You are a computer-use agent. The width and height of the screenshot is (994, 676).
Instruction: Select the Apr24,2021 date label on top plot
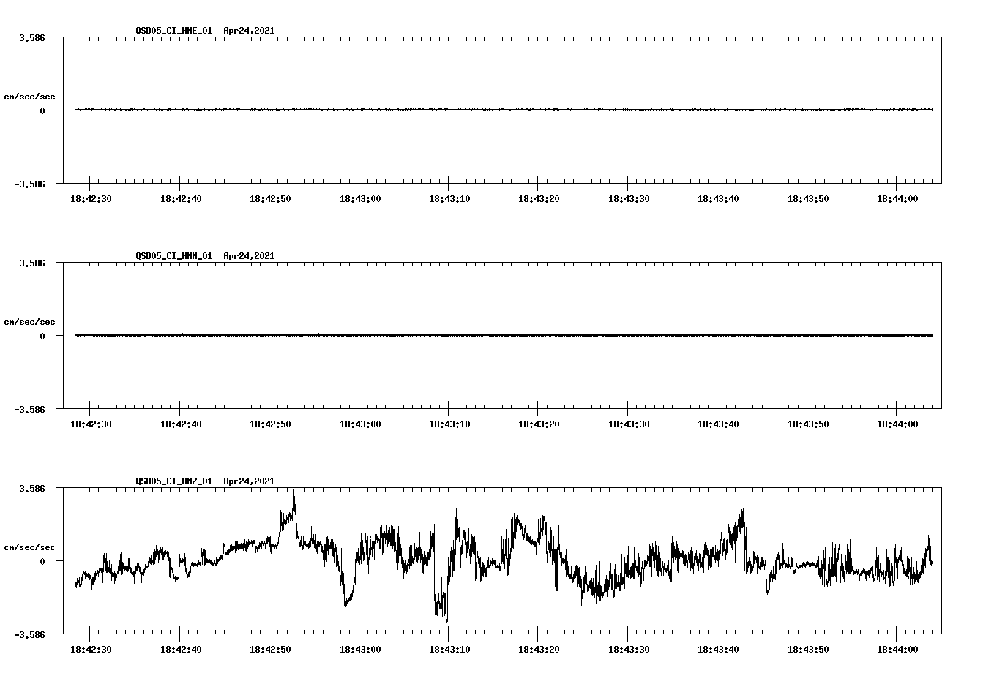[249, 31]
